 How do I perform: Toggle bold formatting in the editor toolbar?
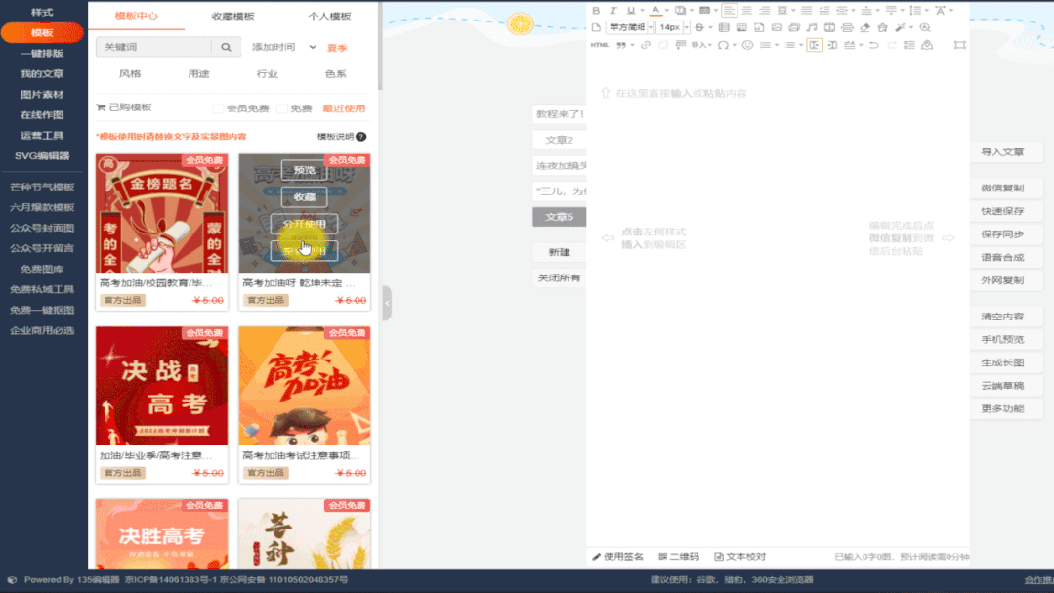pos(596,10)
